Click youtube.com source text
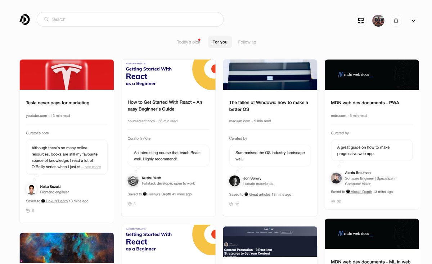The height and width of the screenshot is (264, 432). click(36, 116)
